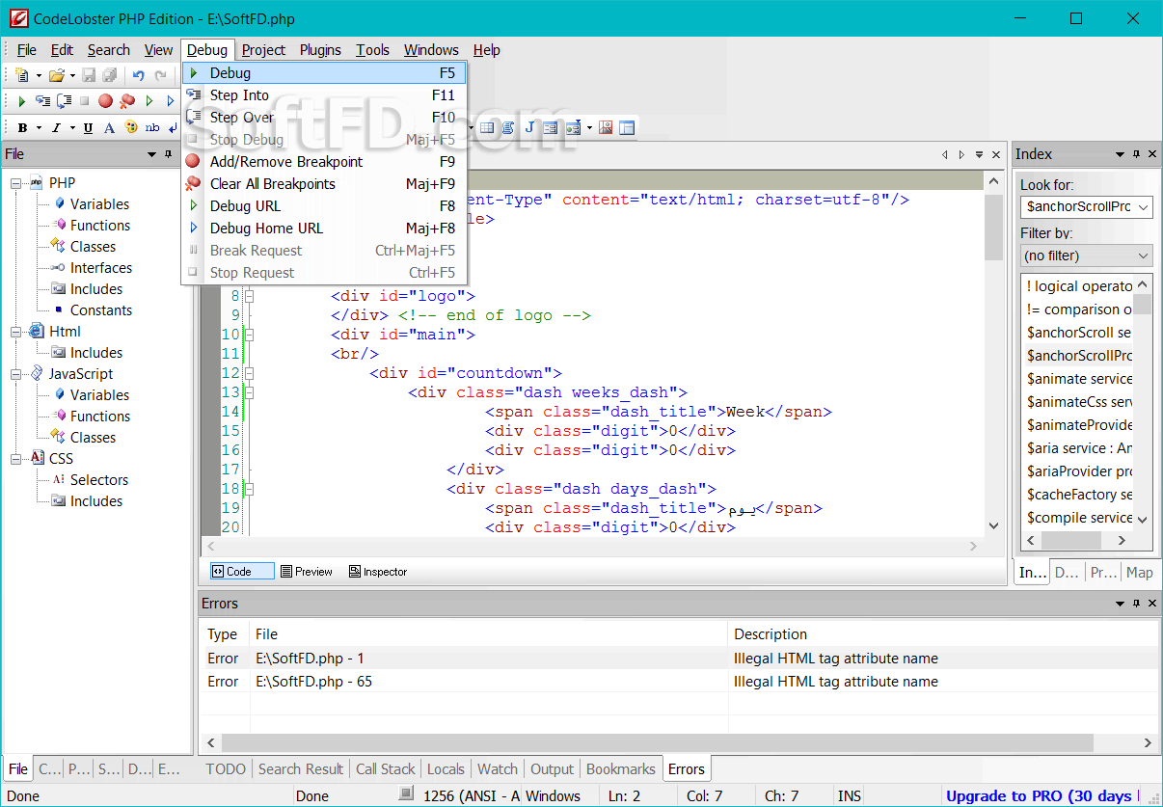Open the dropdown arrow next to Bold

click(x=39, y=127)
